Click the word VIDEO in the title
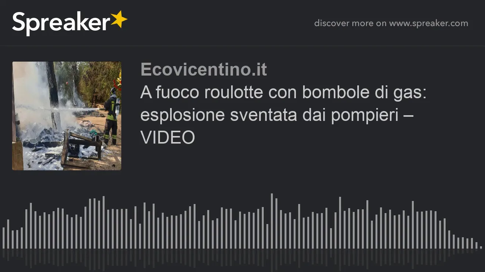This screenshot has width=485, height=272. 167,138
